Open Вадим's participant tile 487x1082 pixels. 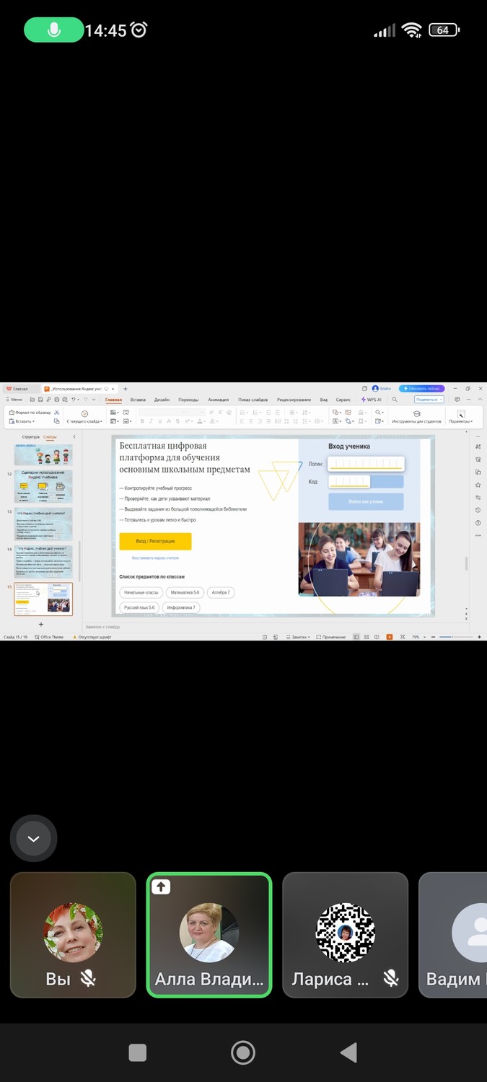[x=453, y=935]
